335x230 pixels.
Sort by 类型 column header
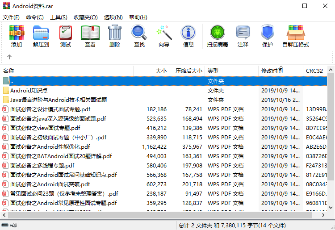[x=231, y=71]
